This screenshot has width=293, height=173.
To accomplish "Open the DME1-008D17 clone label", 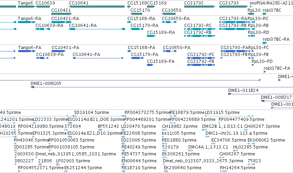I will pyautogui.click(x=276, y=97).
